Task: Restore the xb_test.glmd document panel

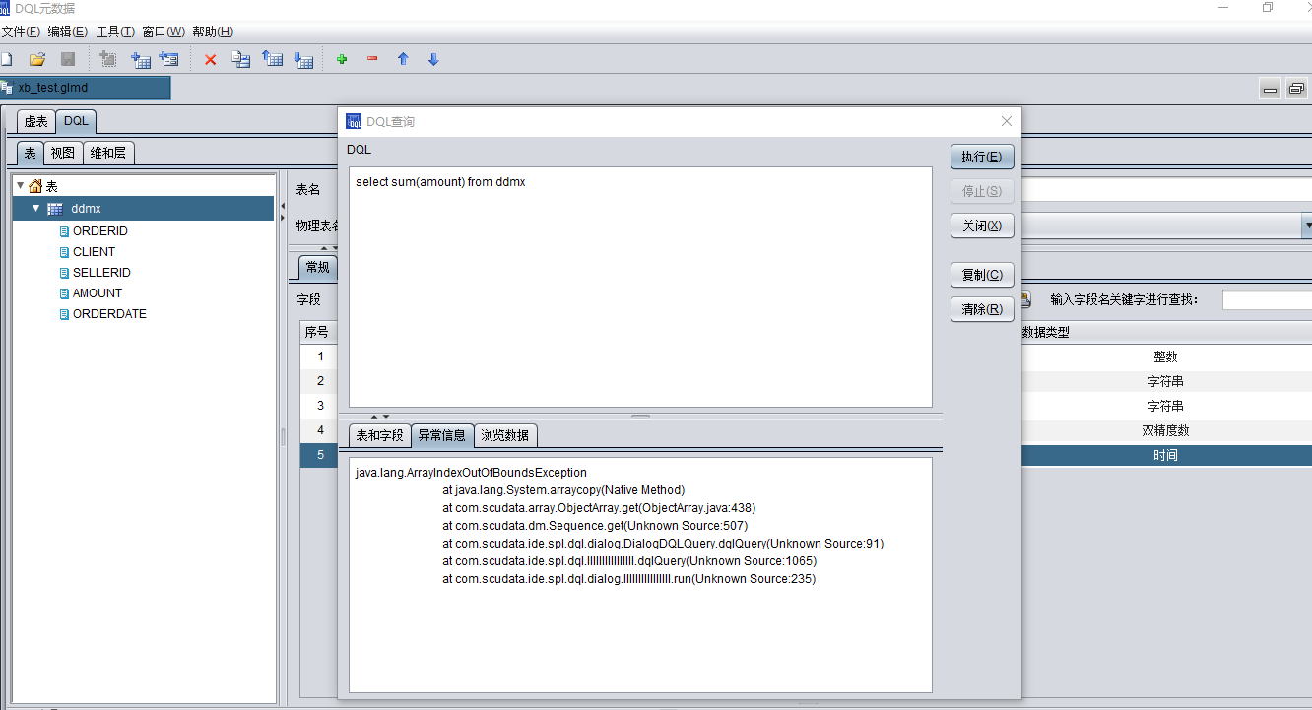Action: (x=1296, y=90)
